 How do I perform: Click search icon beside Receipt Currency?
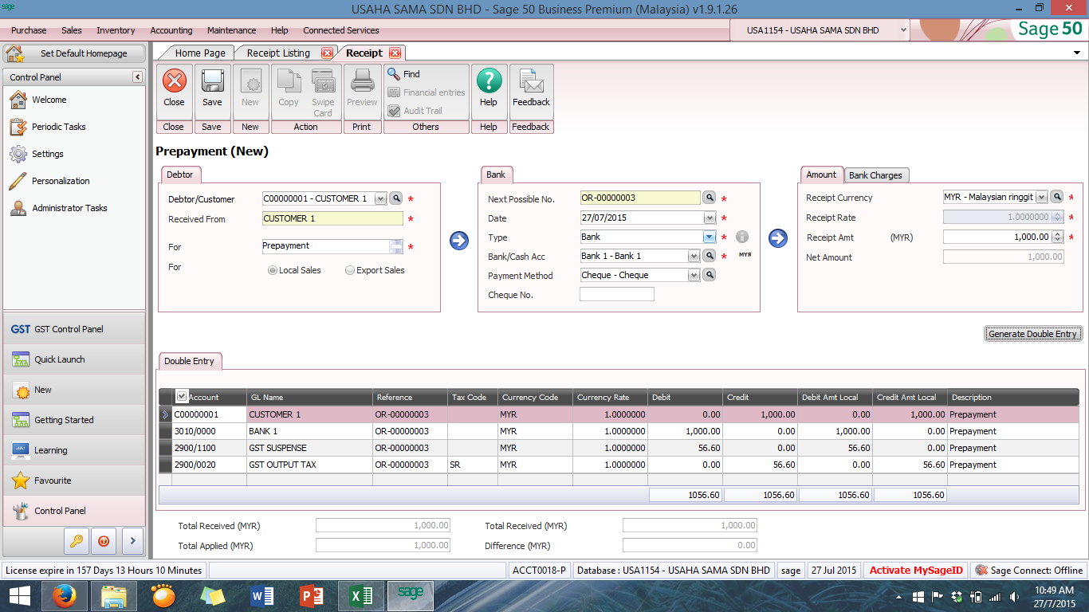[x=1056, y=197]
